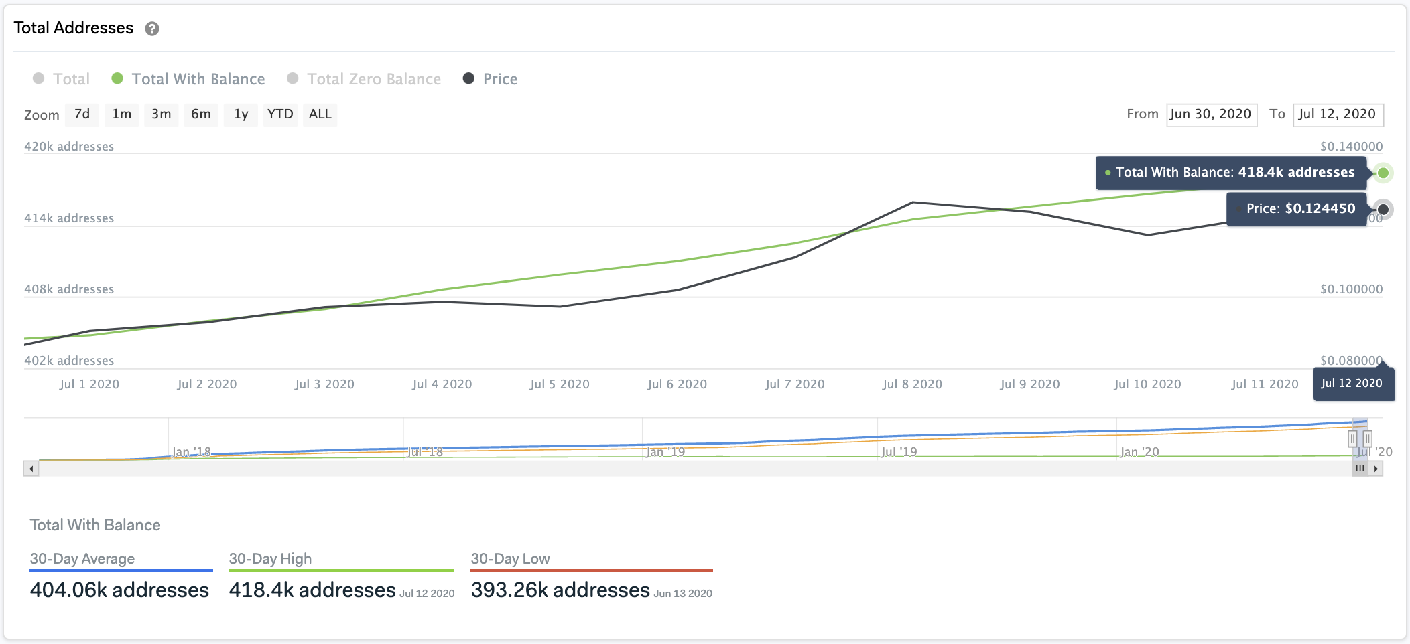1410x644 pixels.
Task: Click the Jan '19 navigator label
Action: pyautogui.click(x=665, y=452)
